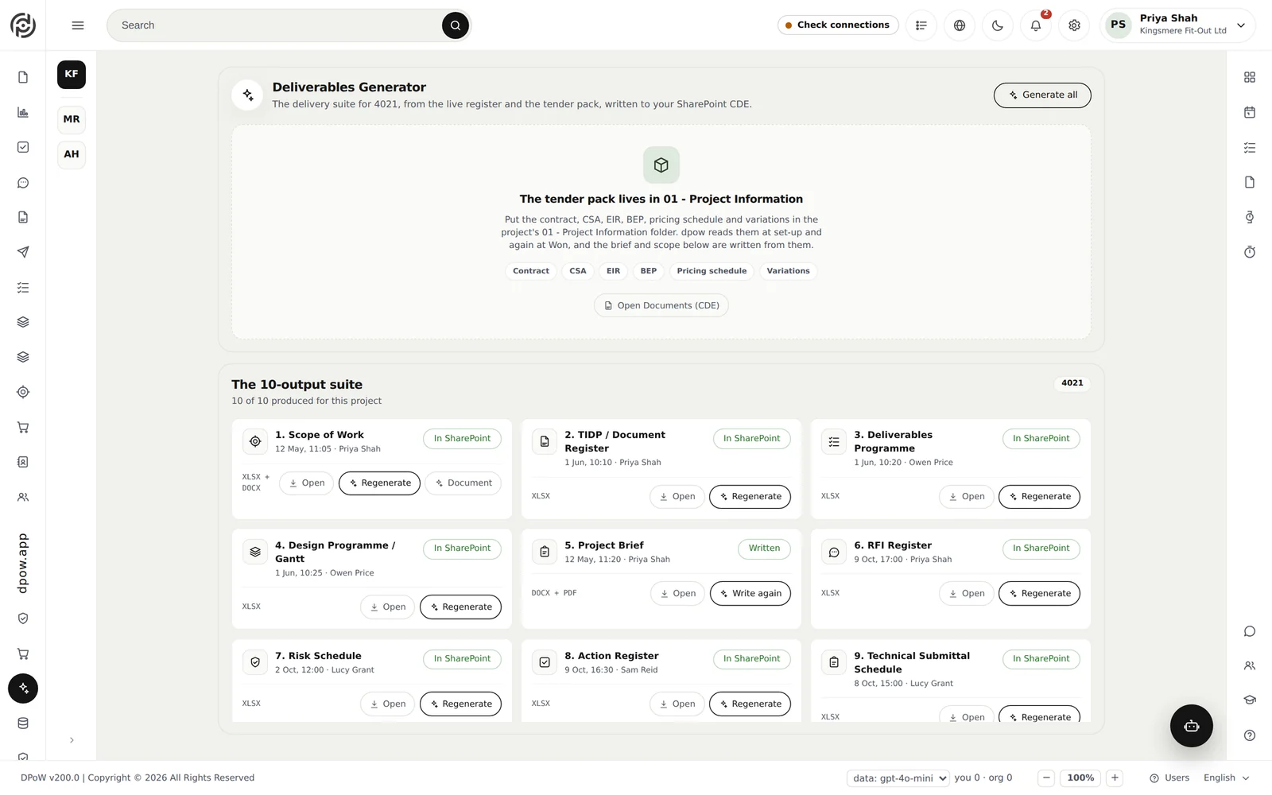The width and height of the screenshot is (1272, 795).
Task: Regenerate the Scope of Work output
Action: pos(379,483)
